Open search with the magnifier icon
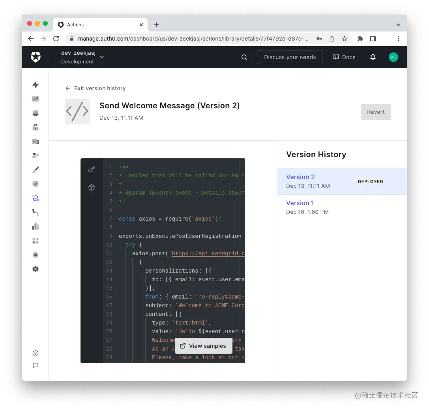Viewport: 429px width, 410px height. tap(244, 57)
